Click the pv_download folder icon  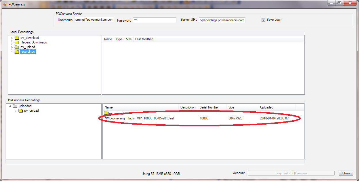17,38
